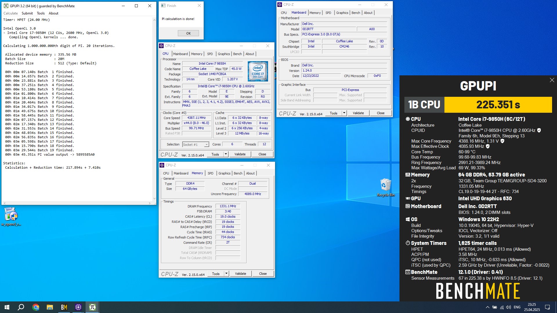Screen dimensions: 557x313
Task: Click Tools button in CPU-Z CPU window
Action: (x=215, y=154)
